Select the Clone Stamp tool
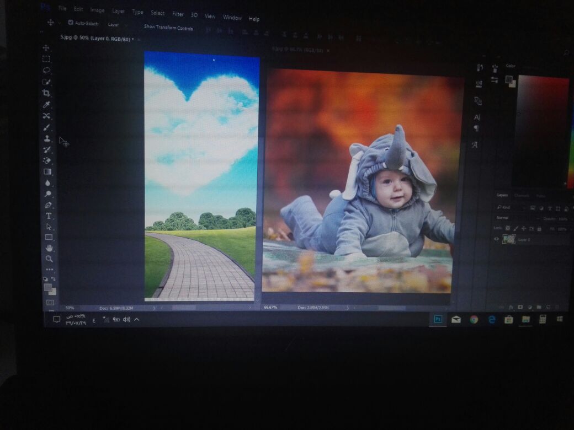The height and width of the screenshot is (430, 574). [47, 138]
